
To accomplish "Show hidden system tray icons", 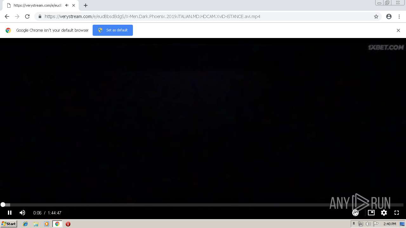I will [354, 224].
